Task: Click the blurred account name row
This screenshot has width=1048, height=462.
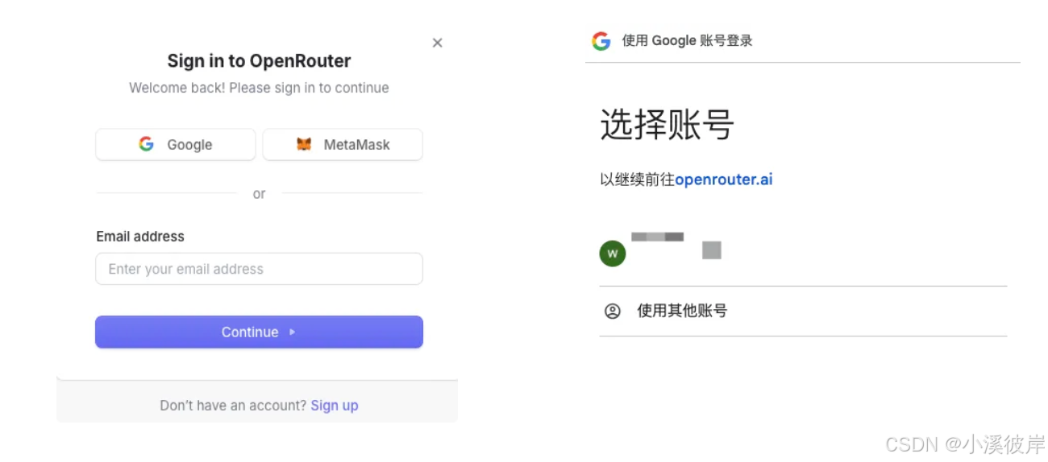Action: click(x=803, y=252)
